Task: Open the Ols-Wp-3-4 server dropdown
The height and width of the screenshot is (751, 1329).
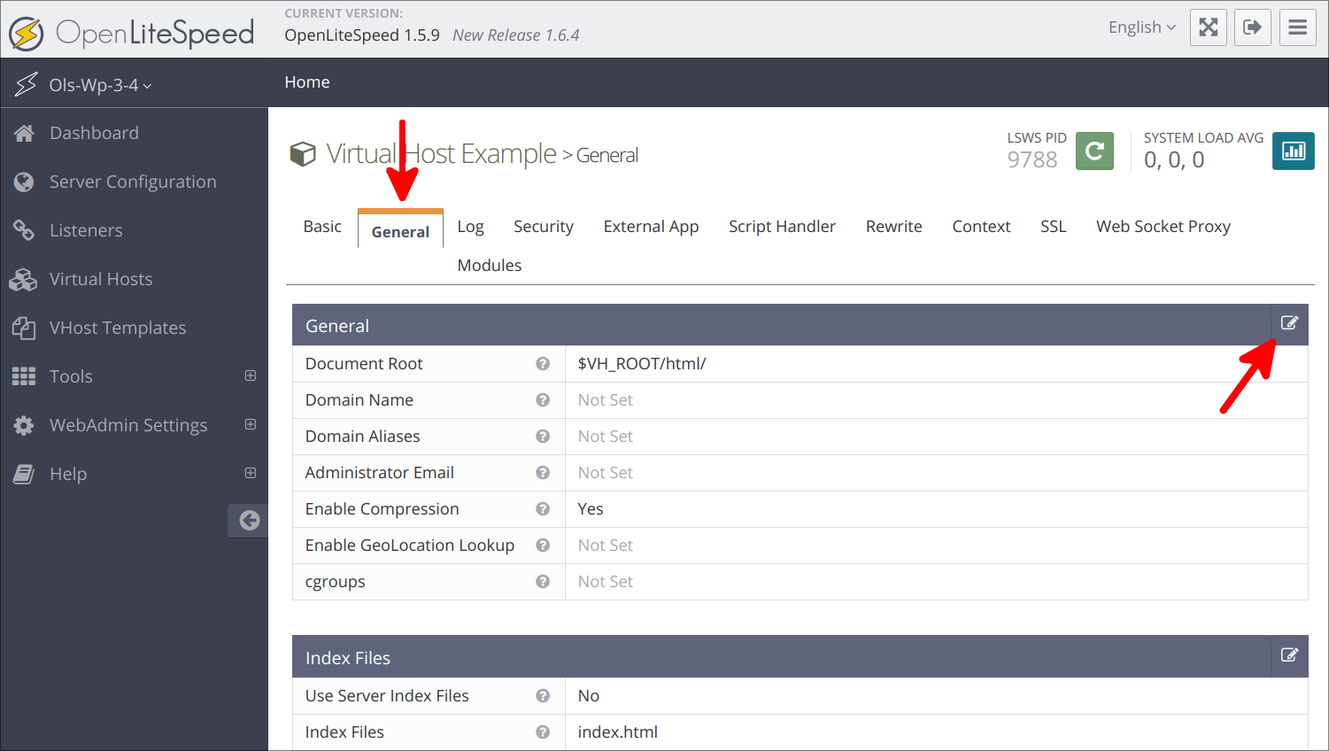Action: point(100,85)
